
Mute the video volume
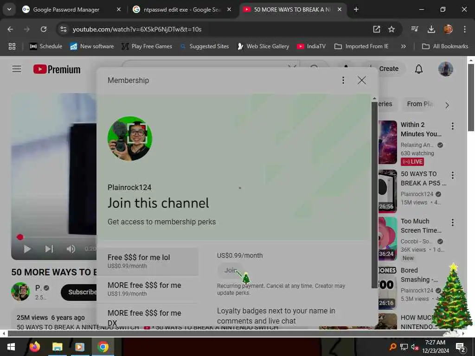(71, 249)
